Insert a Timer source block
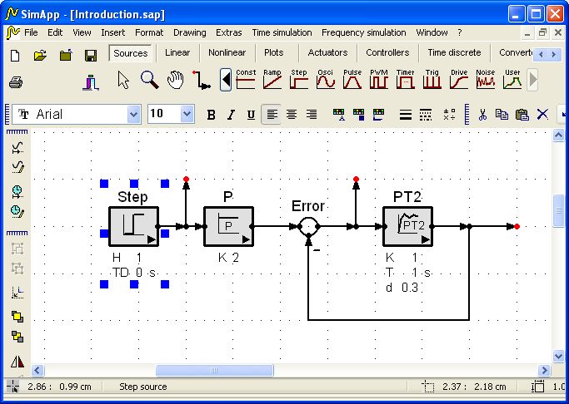569x404 pixels. tap(406, 79)
